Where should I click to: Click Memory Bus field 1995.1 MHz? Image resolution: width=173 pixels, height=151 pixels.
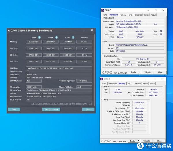34,87
